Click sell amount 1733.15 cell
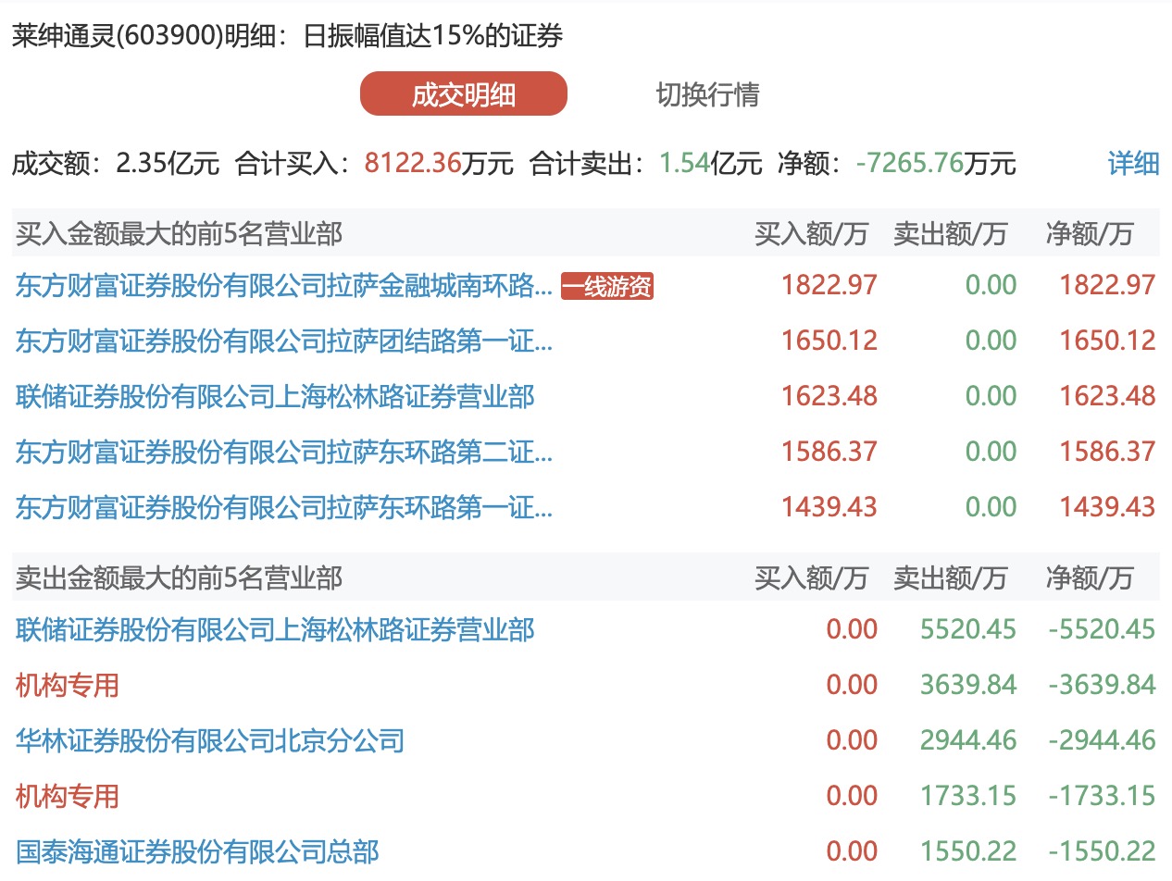The image size is (1172, 881). pos(968,797)
